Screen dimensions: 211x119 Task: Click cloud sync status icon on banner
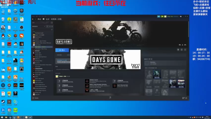180,45
